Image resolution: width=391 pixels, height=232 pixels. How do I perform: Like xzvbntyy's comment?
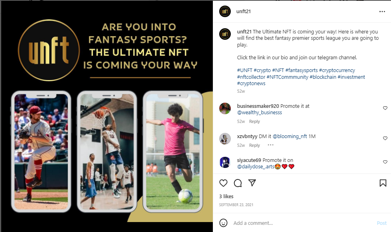tap(385, 138)
